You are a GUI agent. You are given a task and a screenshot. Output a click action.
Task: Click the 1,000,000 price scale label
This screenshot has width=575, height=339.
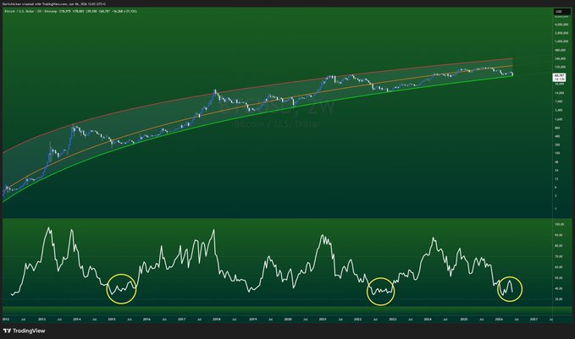561,41
